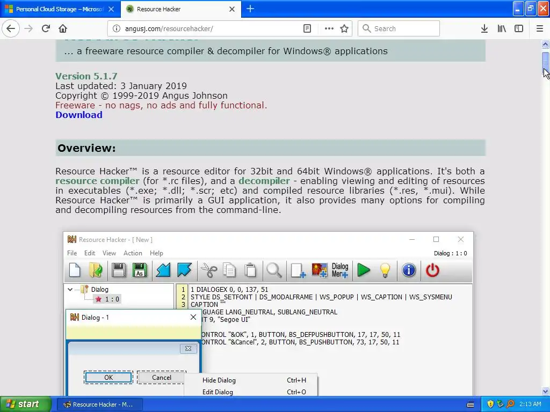Click Action menu in Resource Hacker screenshot

point(133,253)
